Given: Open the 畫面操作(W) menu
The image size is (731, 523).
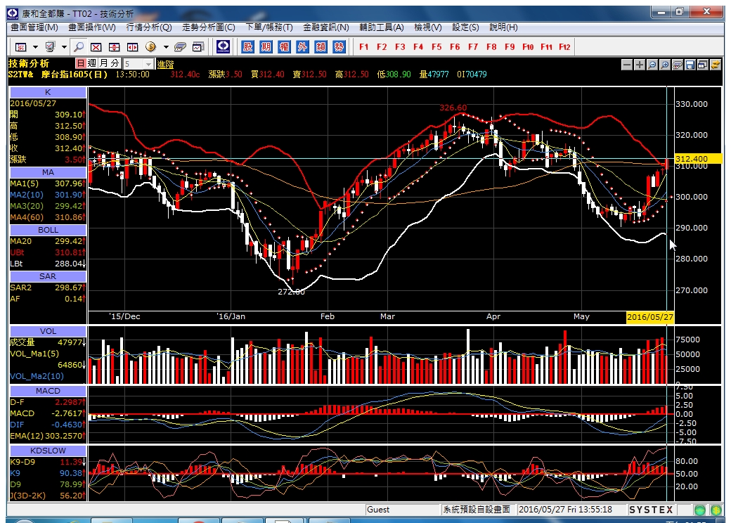Looking at the screenshot, I should (x=92, y=27).
